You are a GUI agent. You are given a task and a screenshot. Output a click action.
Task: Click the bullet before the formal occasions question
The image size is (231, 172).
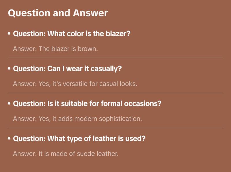[x=10, y=104]
